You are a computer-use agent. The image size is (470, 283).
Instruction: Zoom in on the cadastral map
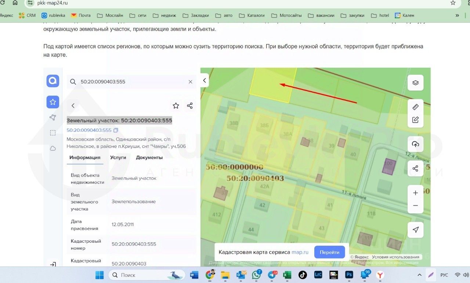415,193
